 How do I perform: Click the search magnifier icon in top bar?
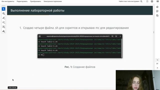(x=141, y=1)
